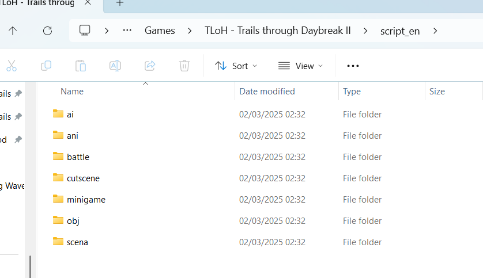Screen dimensions: 483x278
Task: Click the obj folder icon
Action: pyautogui.click(x=58, y=220)
